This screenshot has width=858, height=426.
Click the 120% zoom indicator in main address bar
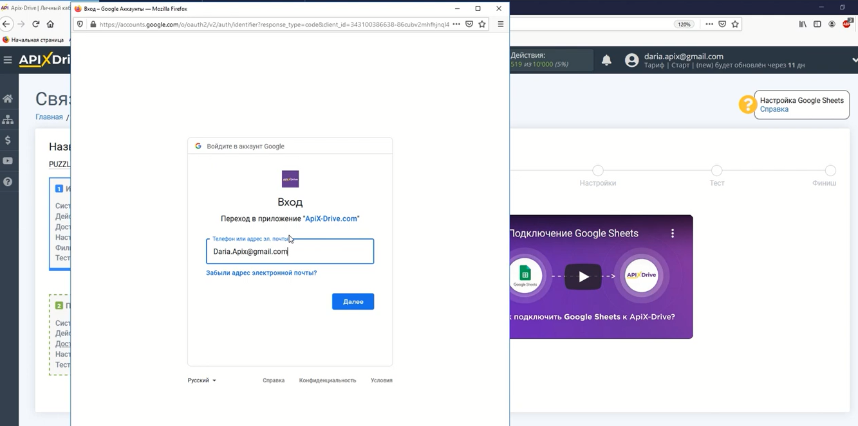684,24
